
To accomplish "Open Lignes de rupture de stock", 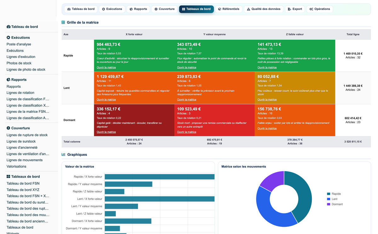I will 27,135.
